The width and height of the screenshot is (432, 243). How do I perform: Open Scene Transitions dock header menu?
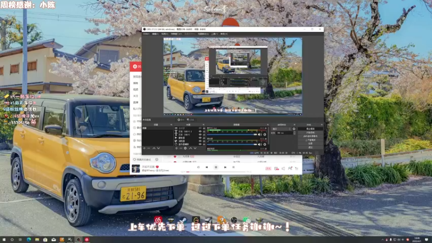294,125
